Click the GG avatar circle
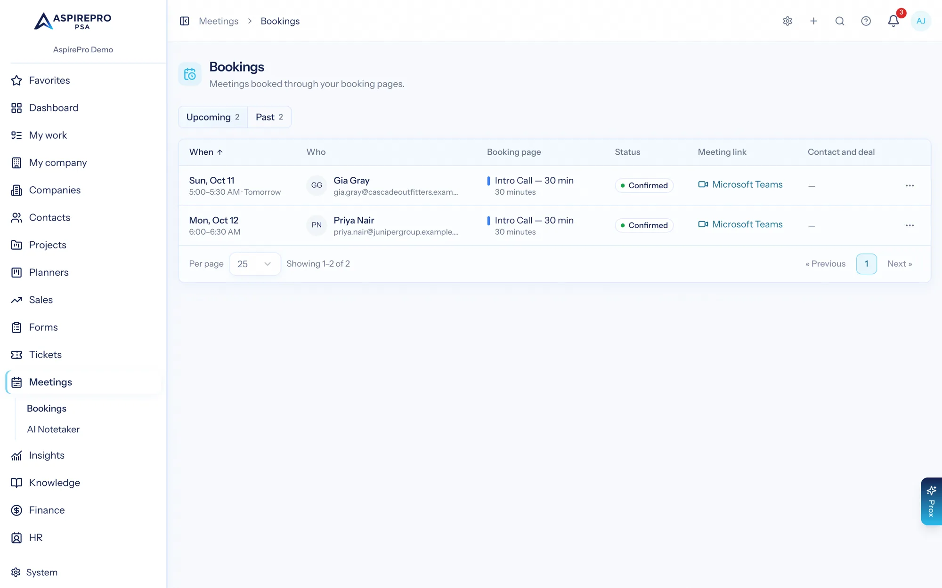The height and width of the screenshot is (588, 942). point(317,185)
